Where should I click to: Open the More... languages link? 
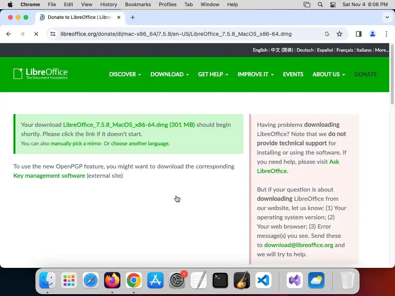(382, 50)
